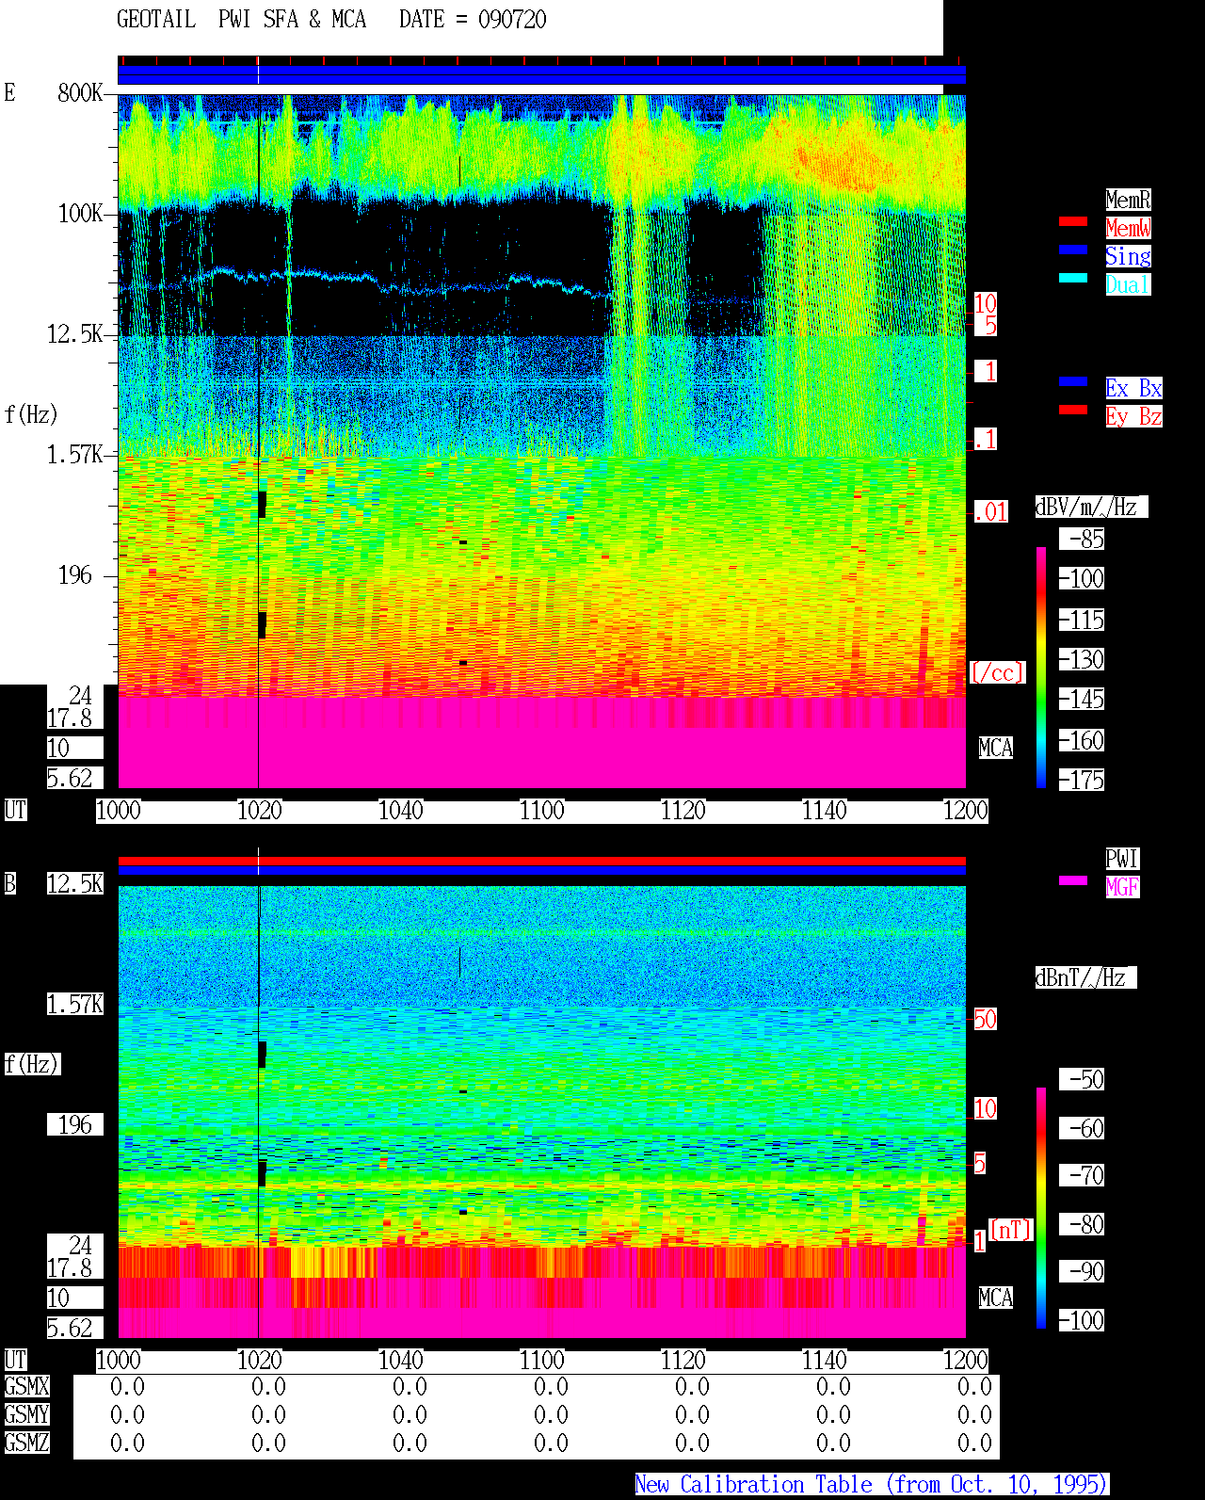Click the [/cc] density scale label

coord(997,672)
